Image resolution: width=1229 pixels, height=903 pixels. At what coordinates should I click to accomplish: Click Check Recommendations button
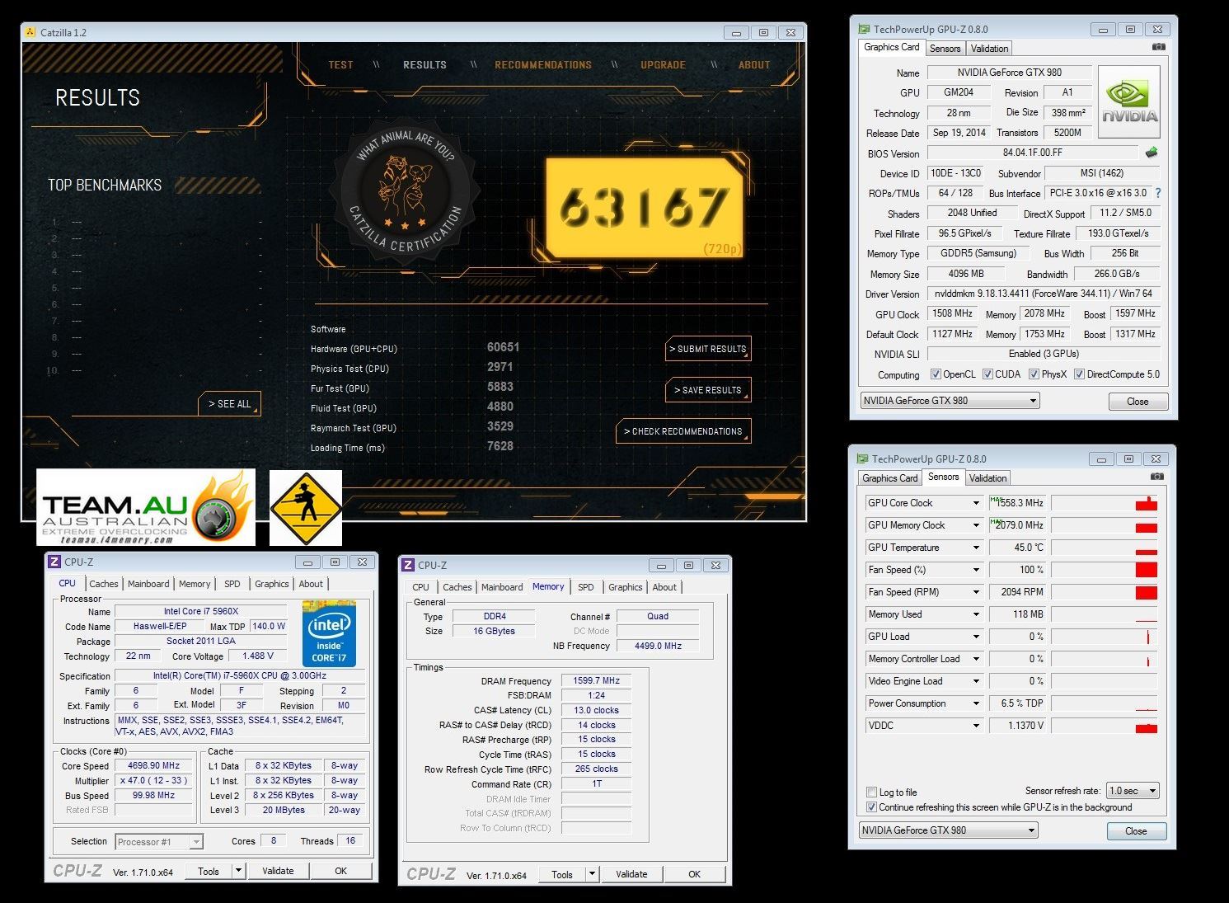click(683, 431)
